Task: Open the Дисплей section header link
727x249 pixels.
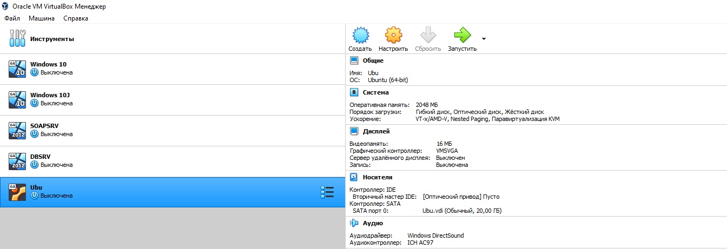Action: coord(376,132)
